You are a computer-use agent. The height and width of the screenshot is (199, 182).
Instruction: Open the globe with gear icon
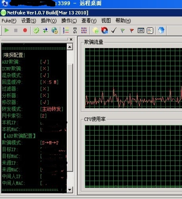point(54,30)
